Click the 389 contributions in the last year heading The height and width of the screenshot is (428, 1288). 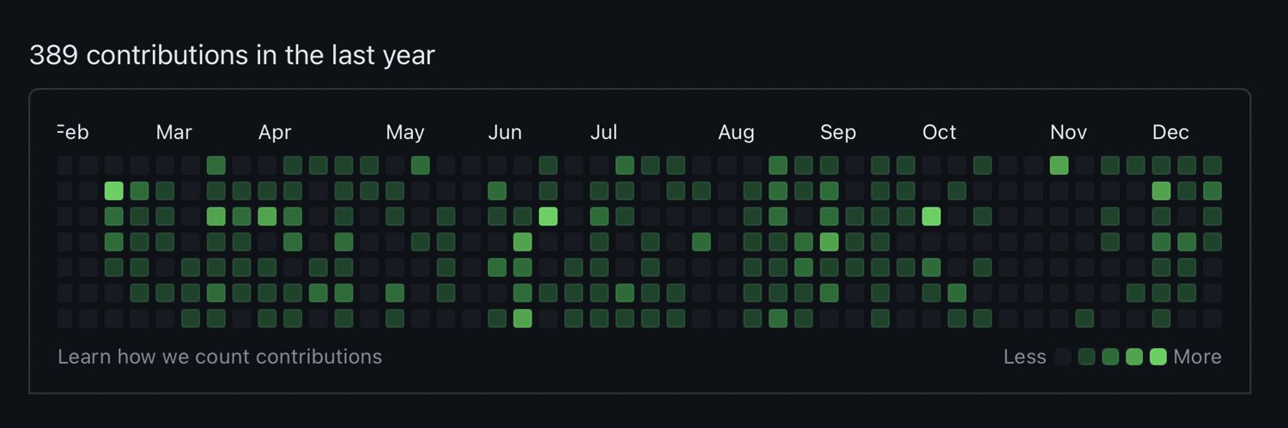[232, 56]
